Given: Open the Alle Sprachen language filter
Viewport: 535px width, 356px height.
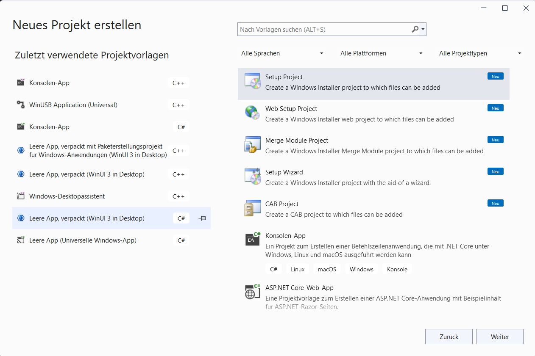Looking at the screenshot, I should pos(282,53).
